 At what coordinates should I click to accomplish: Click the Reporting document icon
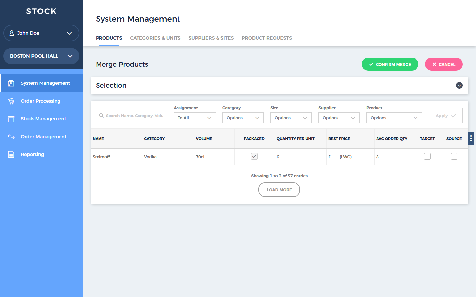(x=11, y=154)
